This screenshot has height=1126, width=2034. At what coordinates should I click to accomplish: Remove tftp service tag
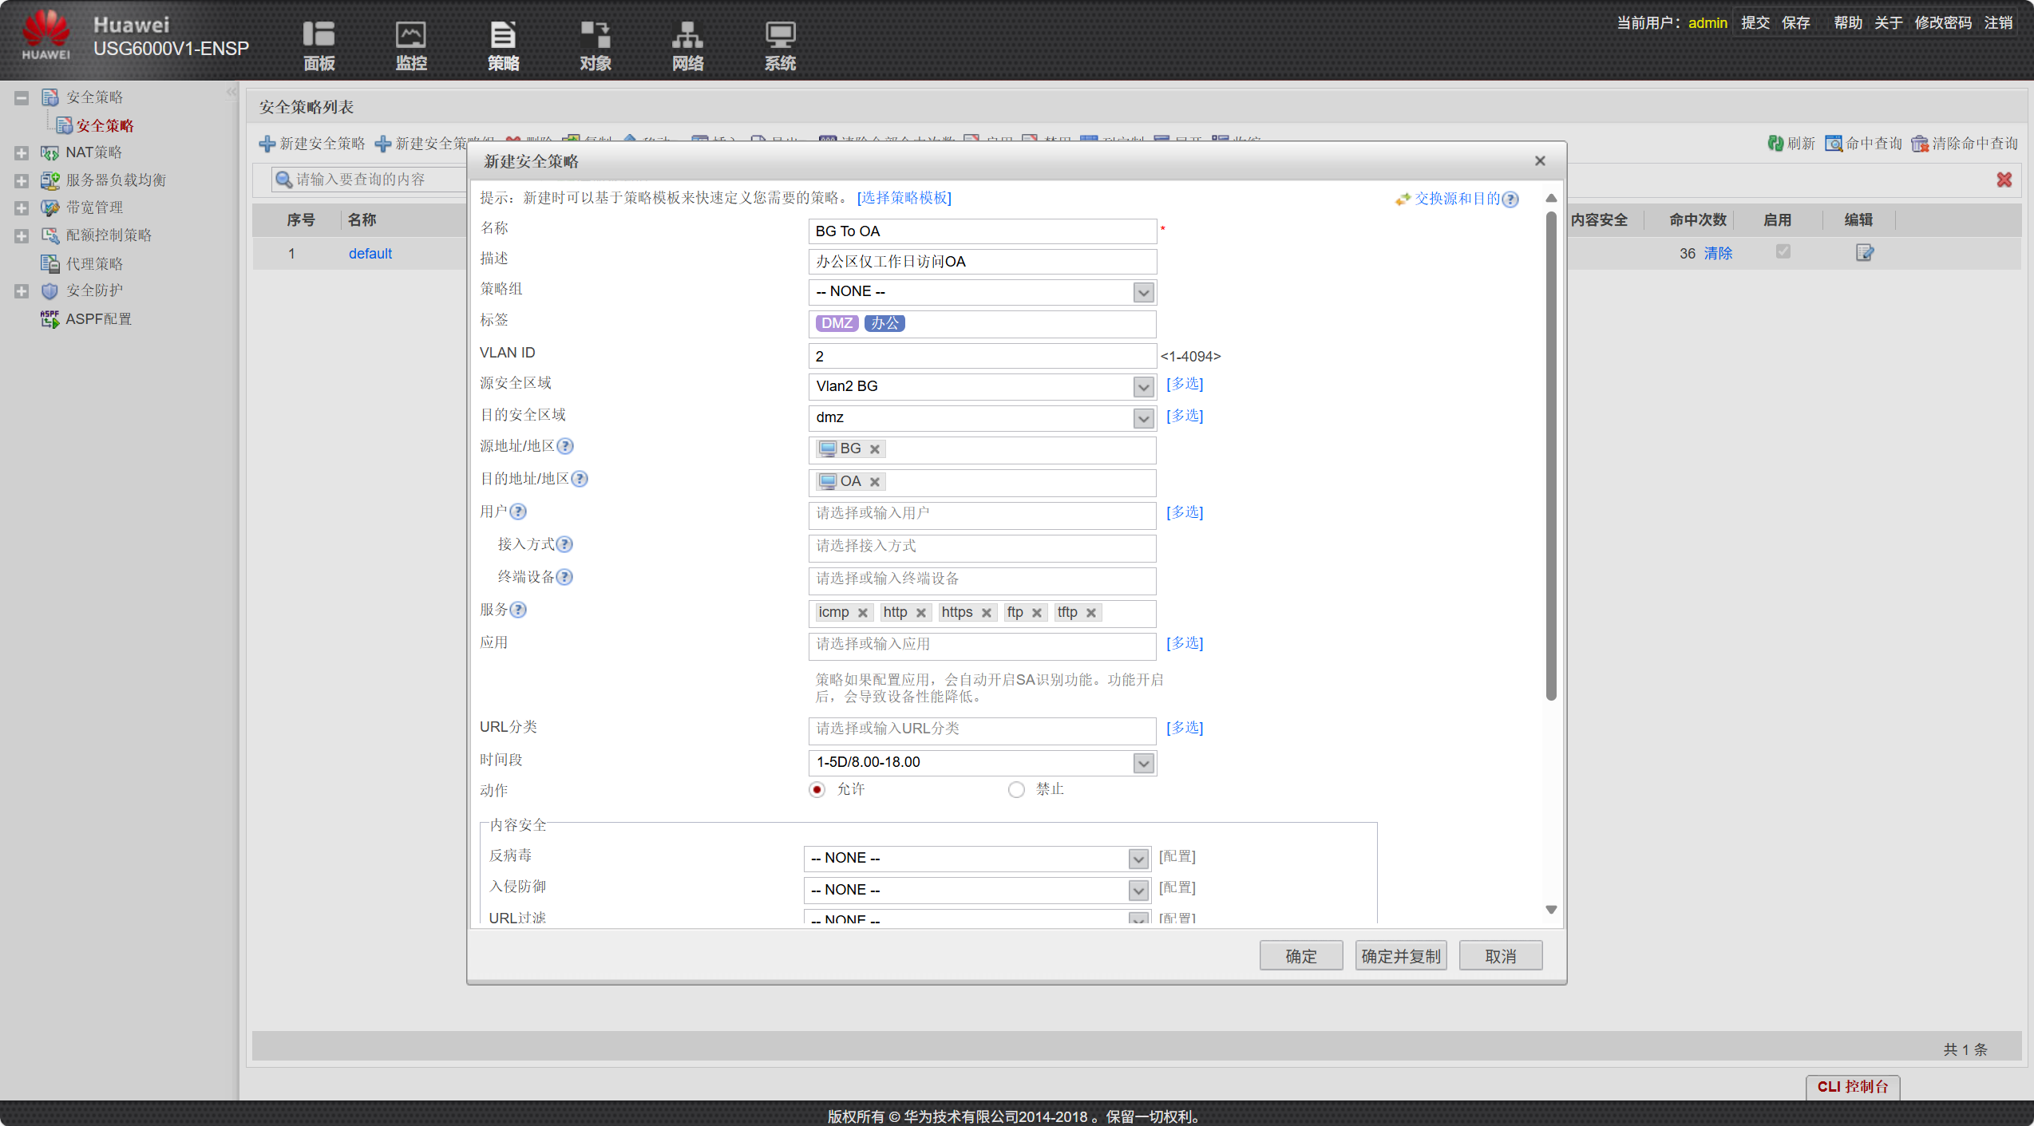(1091, 613)
